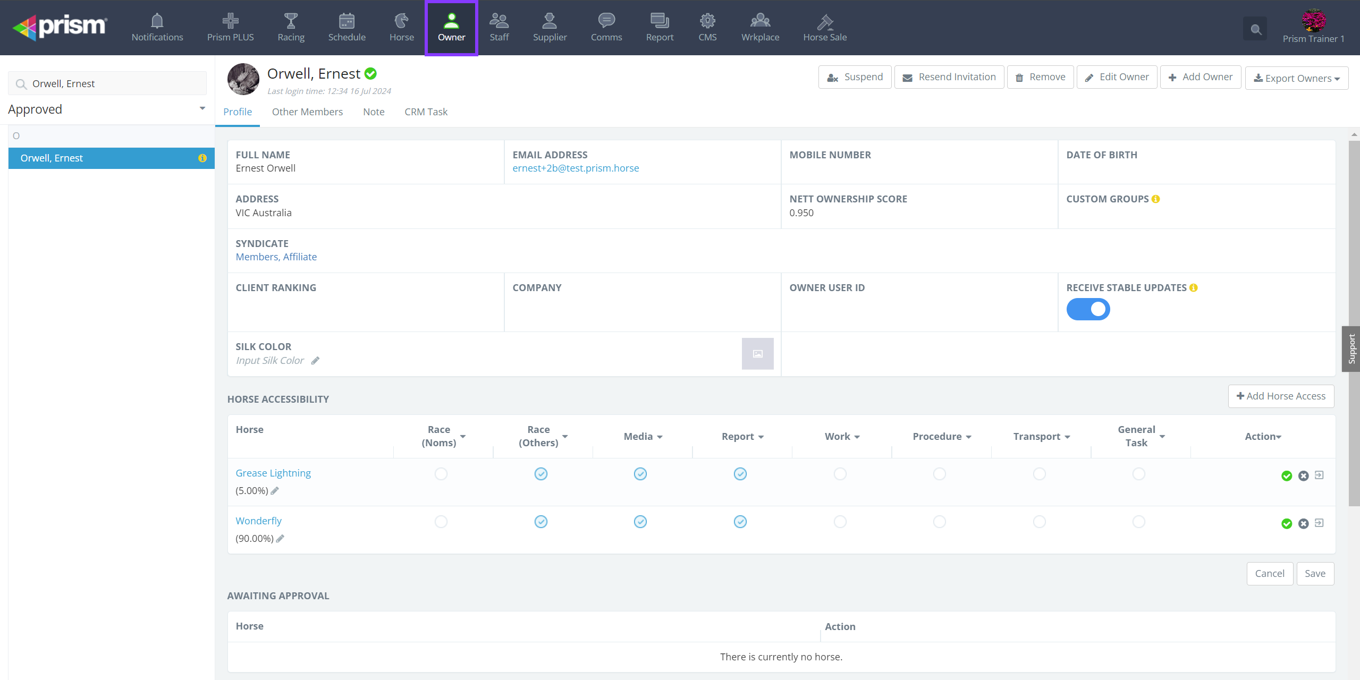Viewport: 1360px width, 680px height.
Task: Open the Notifications bell icon
Action: pos(157,21)
